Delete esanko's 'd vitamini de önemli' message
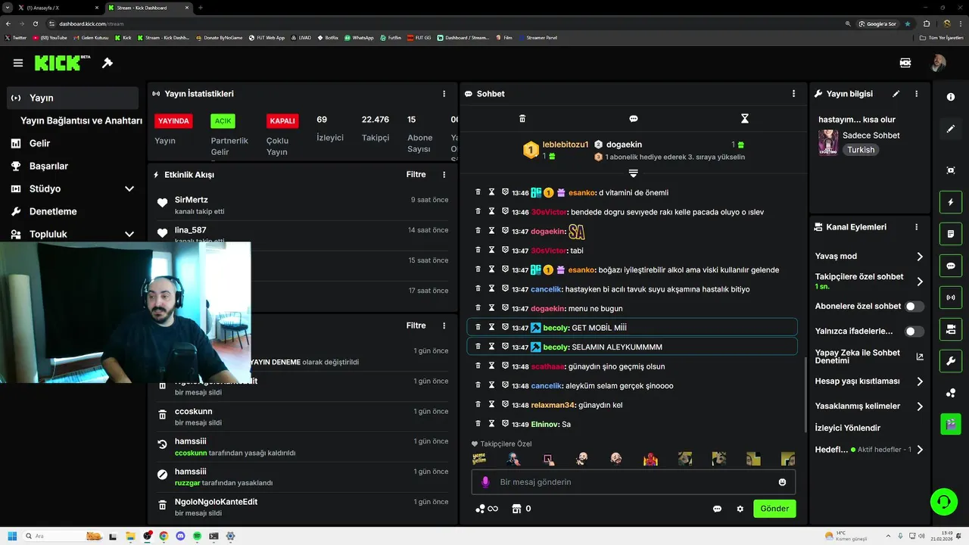This screenshot has width=969, height=545. [478, 192]
